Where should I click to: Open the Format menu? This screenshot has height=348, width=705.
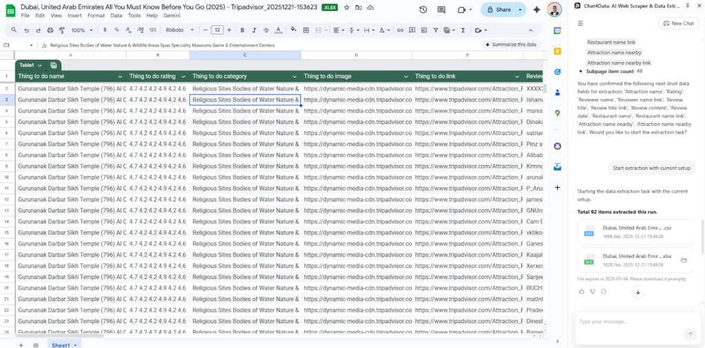(96, 15)
